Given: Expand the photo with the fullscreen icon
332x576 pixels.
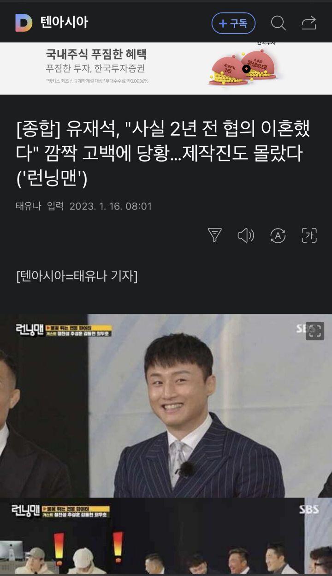Looking at the screenshot, I should pyautogui.click(x=315, y=330).
